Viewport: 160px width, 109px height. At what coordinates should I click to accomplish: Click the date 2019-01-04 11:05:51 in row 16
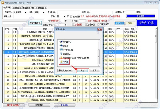(98, 96)
